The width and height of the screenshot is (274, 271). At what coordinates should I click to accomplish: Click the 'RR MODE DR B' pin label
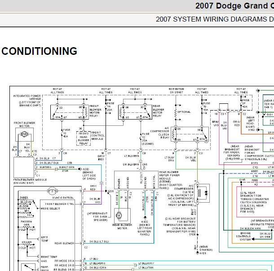tap(64, 265)
